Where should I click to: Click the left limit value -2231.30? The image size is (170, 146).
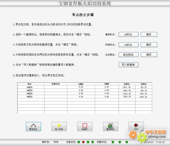tap(127, 94)
